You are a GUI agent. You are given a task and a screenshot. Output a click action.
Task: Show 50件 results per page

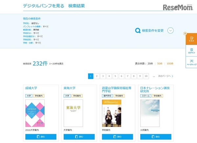click(160, 64)
